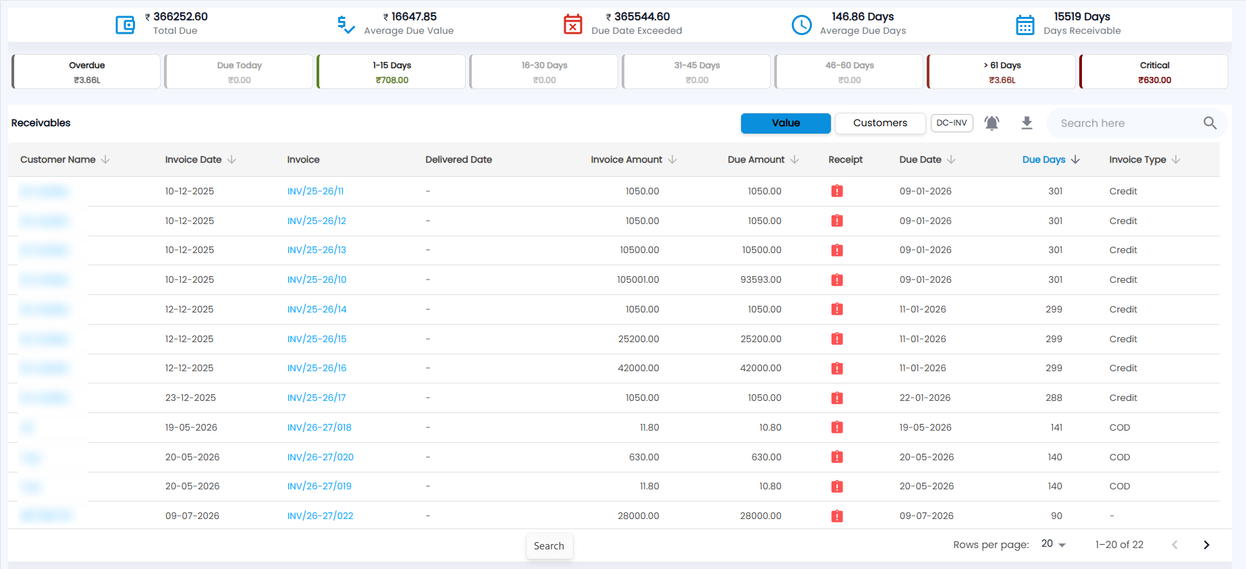Click the Average Due Value icon
This screenshot has height=569, width=1246.
click(346, 25)
